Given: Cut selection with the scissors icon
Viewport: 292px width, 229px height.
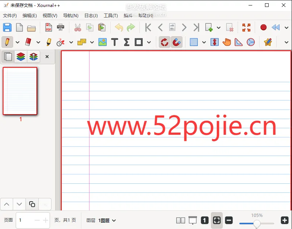Looking at the screenshot, I should [x=78, y=27].
